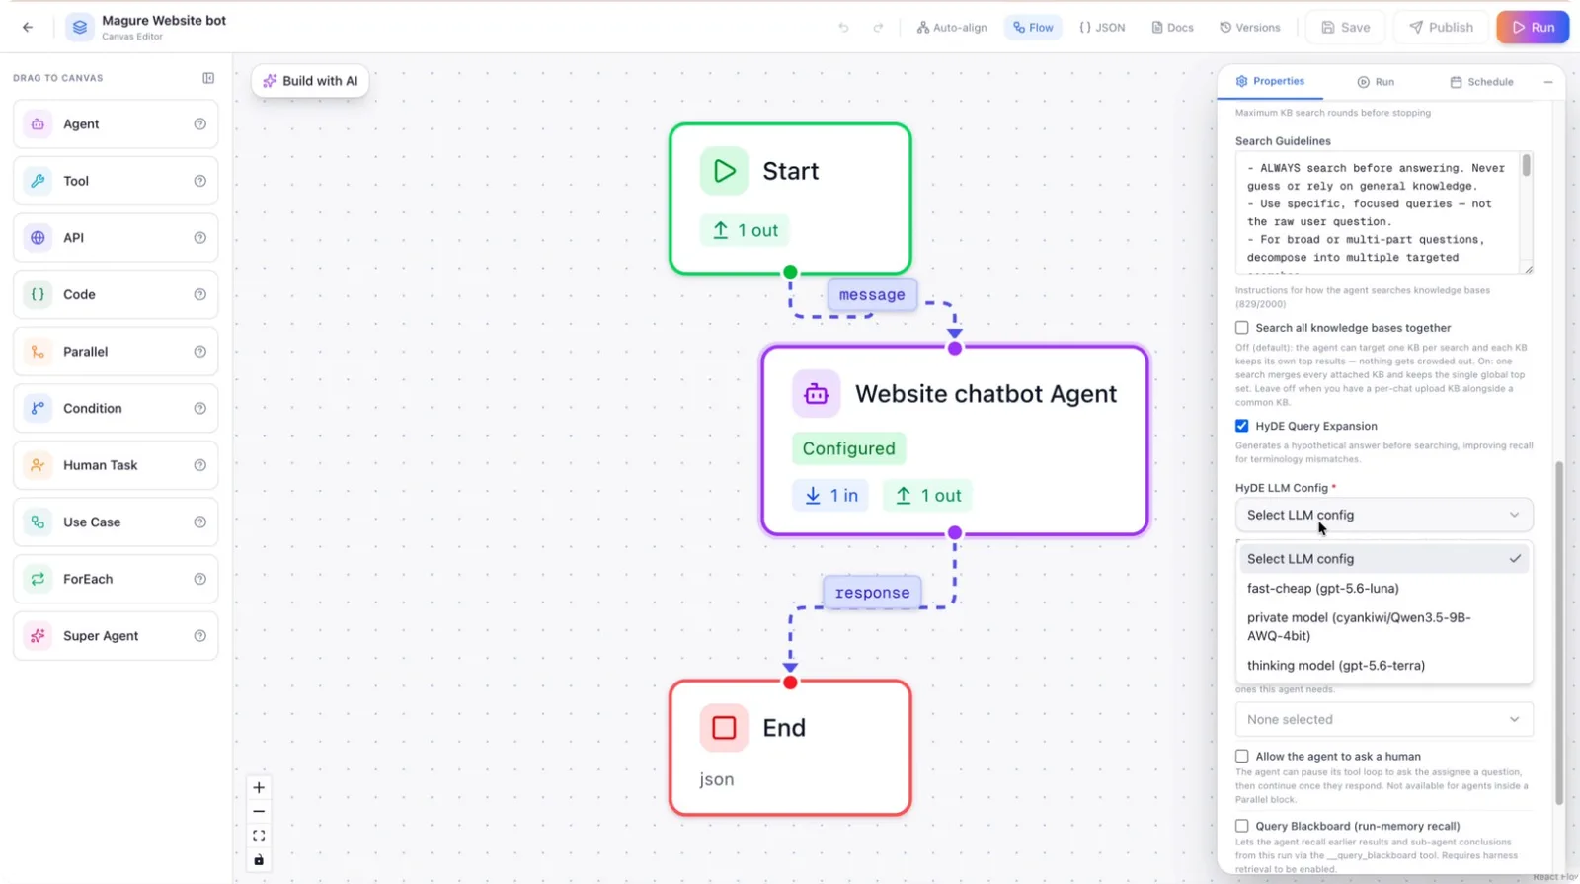Open help for the Agent node
The height and width of the screenshot is (884, 1580).
199,124
